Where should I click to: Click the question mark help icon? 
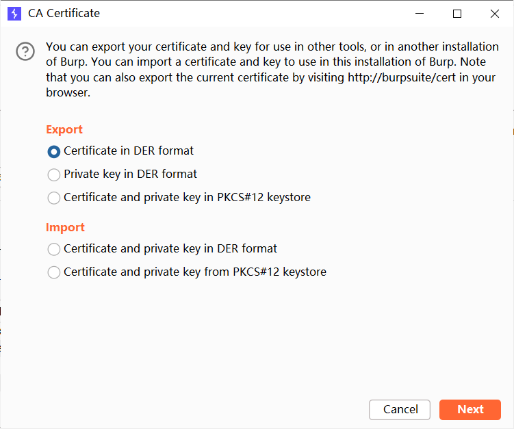click(25, 51)
